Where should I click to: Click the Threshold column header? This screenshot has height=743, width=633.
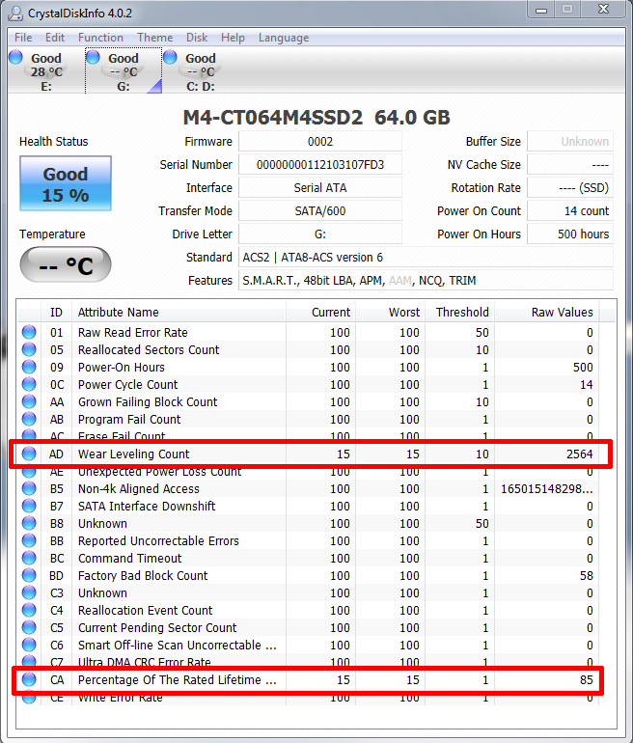click(x=459, y=313)
